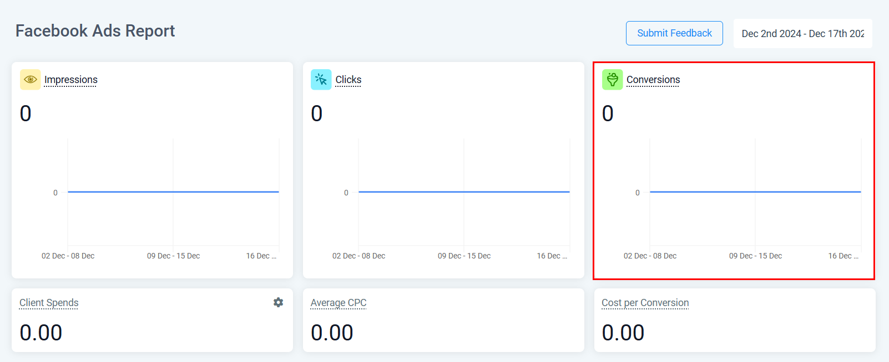Click the Cost per Conversion label

pyautogui.click(x=645, y=303)
